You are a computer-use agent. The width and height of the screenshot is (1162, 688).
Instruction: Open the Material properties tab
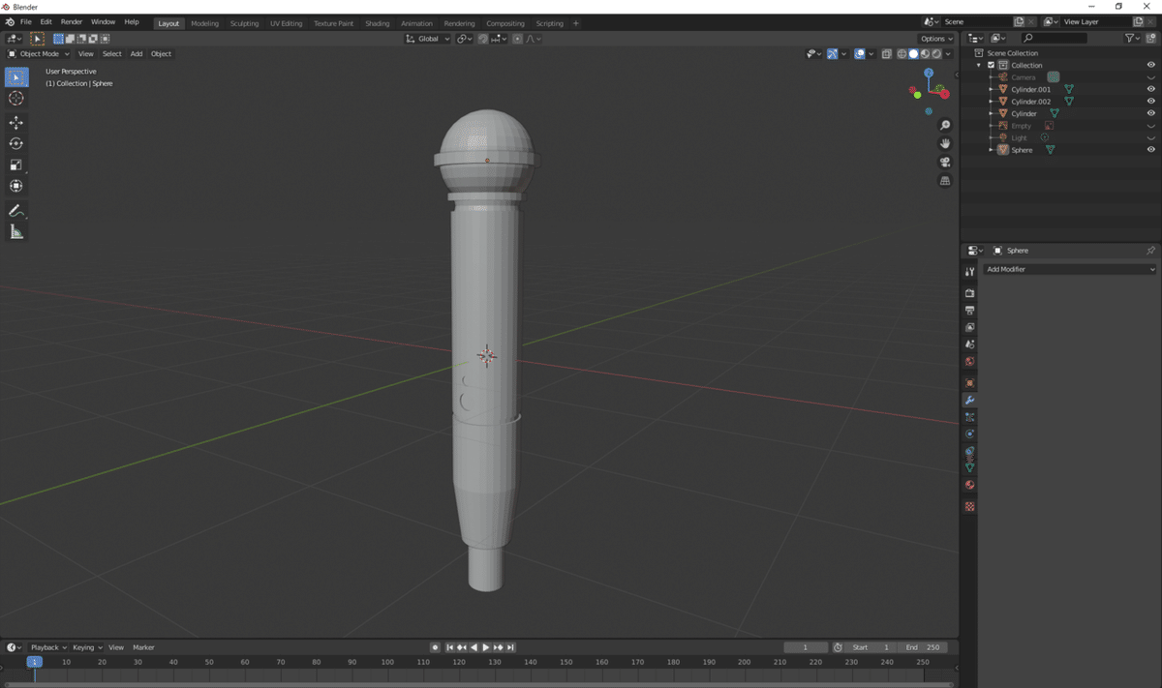pyautogui.click(x=969, y=485)
